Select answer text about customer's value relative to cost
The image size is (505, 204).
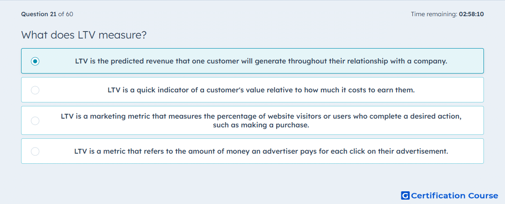tap(261, 90)
